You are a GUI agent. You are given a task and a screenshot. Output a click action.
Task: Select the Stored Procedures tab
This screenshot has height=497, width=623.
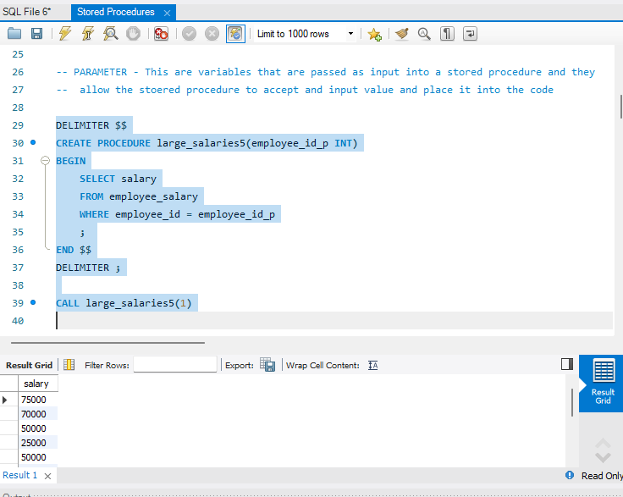[116, 12]
